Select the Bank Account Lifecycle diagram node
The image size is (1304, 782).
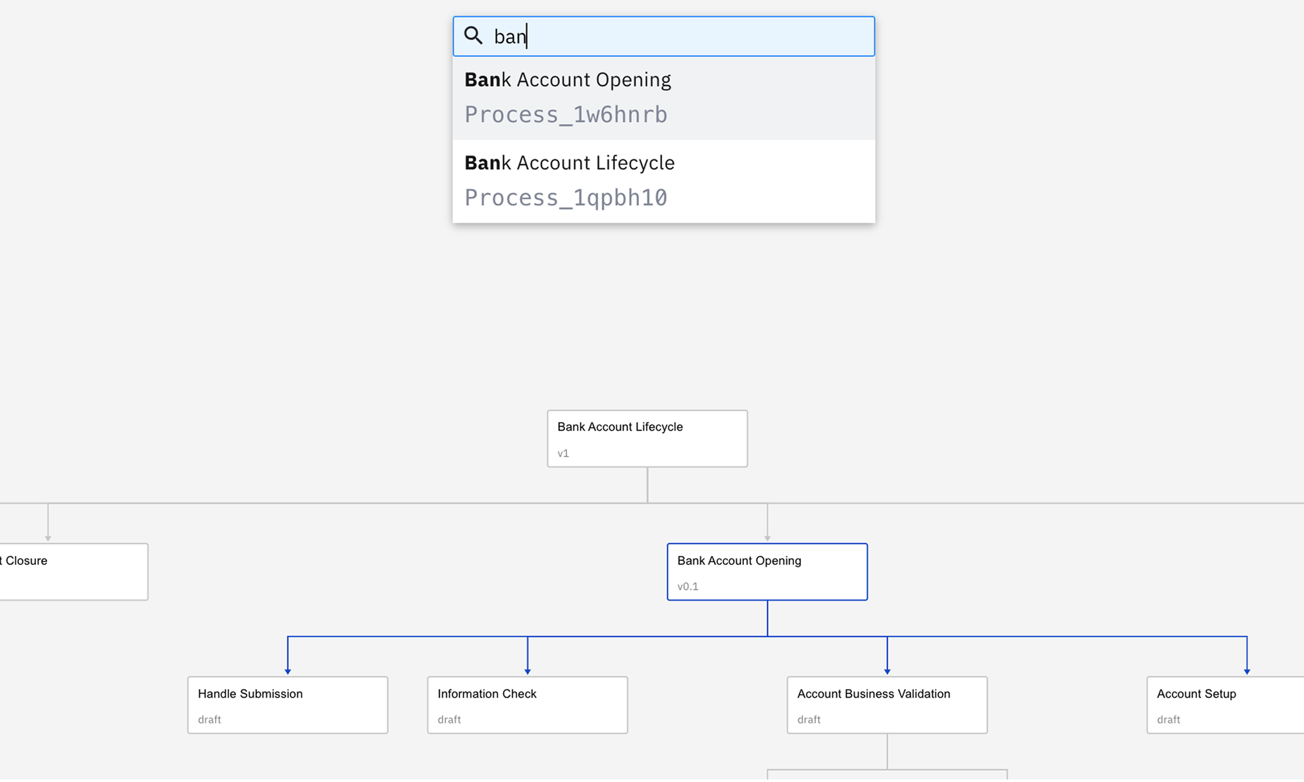pyautogui.click(x=647, y=438)
